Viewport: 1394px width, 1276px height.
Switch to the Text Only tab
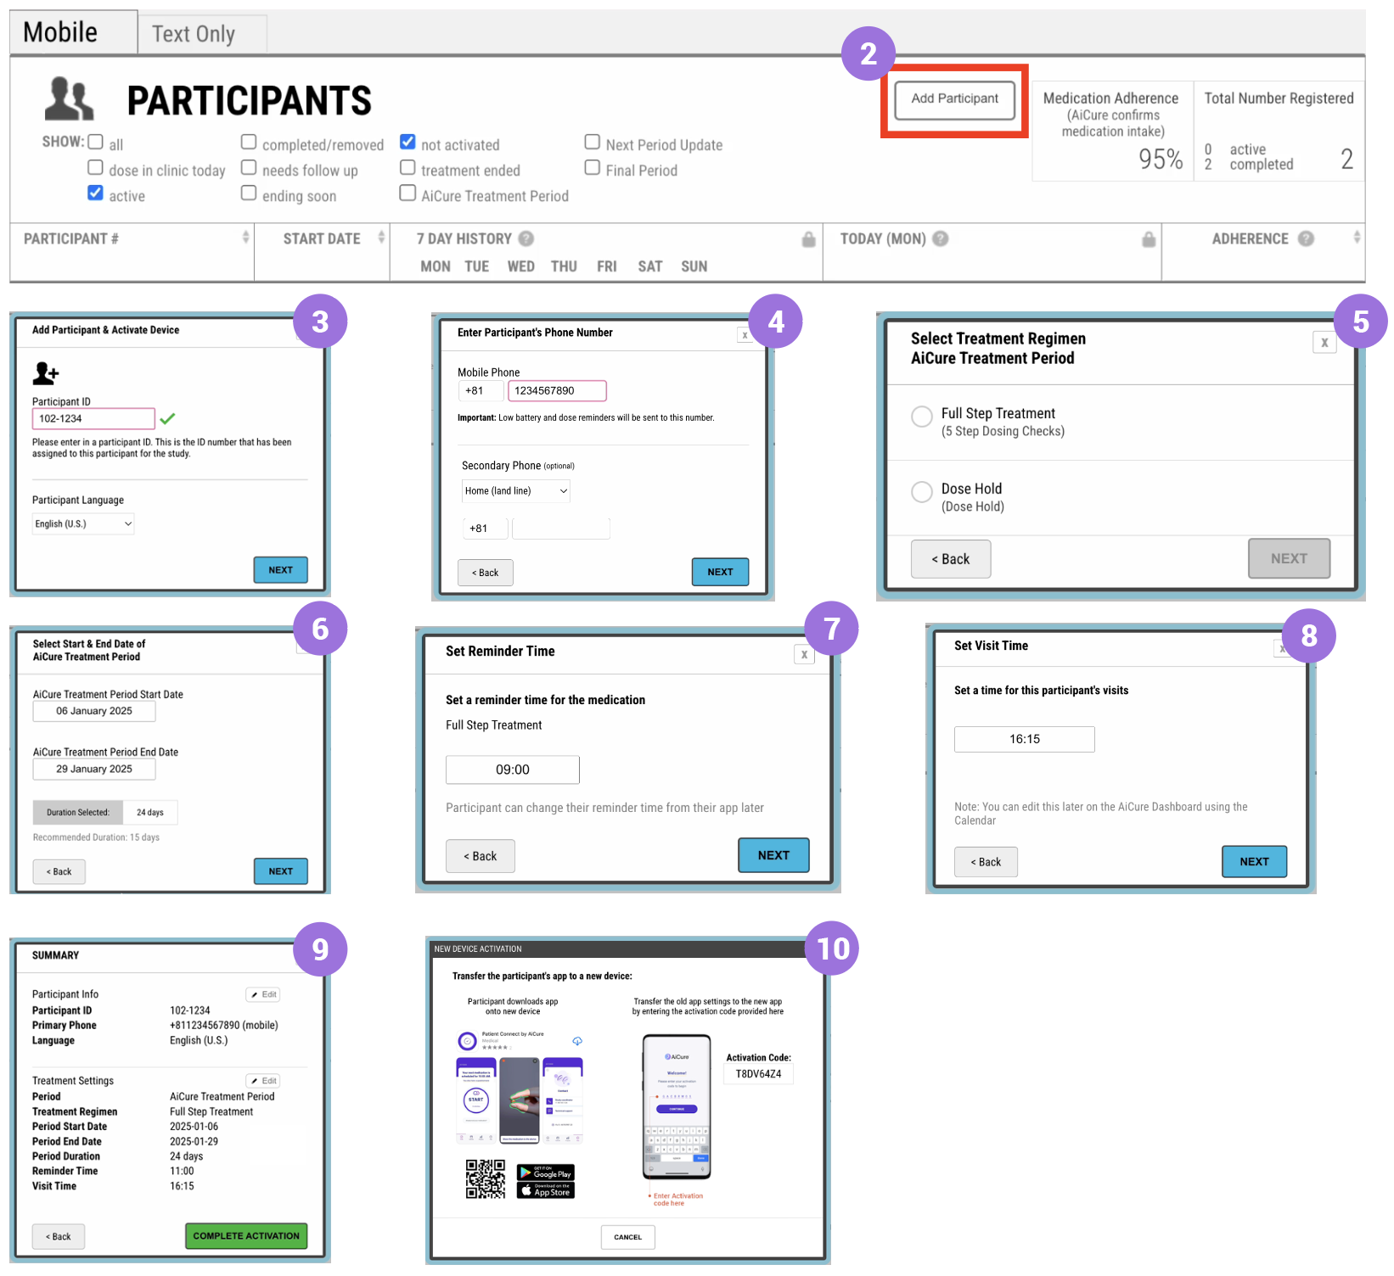pos(193,32)
